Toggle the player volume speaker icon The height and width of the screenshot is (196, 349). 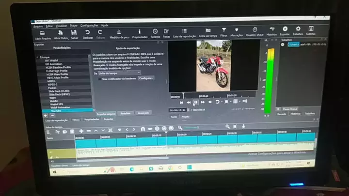[245, 102]
